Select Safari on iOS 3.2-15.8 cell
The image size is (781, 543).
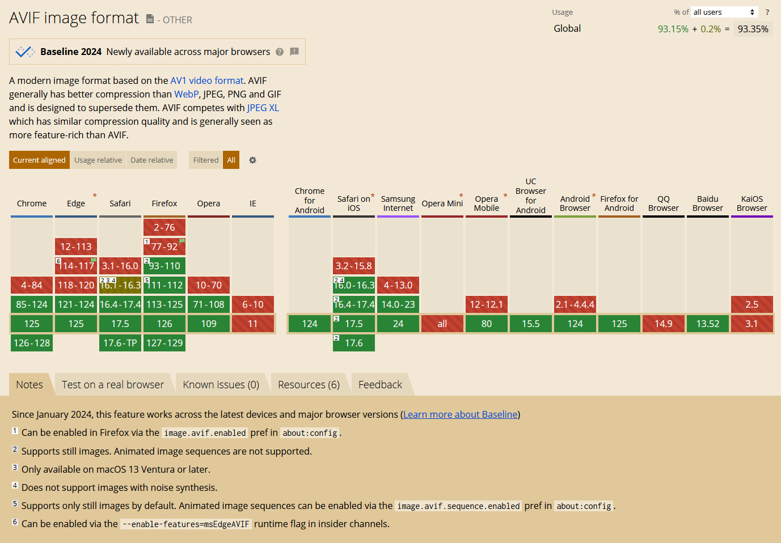354,266
